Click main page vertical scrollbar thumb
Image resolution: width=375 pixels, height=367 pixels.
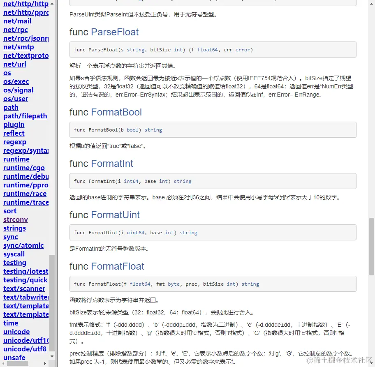point(371,246)
